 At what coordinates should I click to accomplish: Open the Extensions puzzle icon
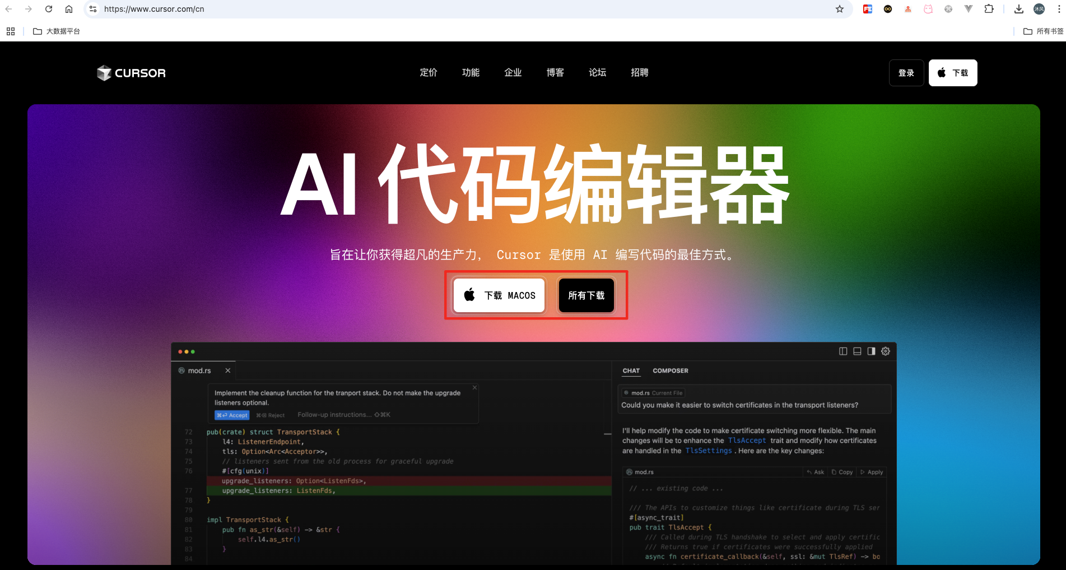[989, 9]
